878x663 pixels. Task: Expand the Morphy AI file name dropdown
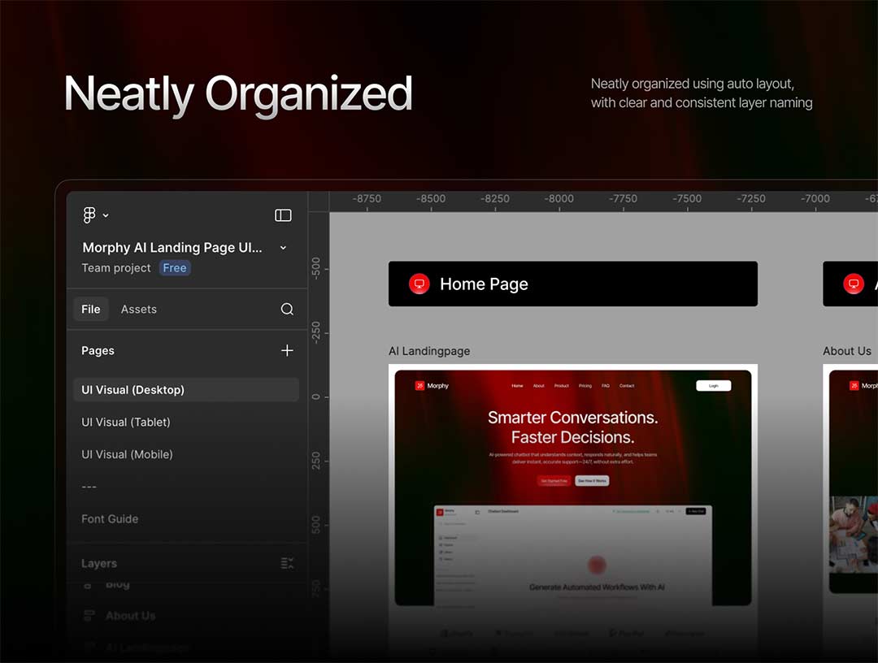[283, 248]
